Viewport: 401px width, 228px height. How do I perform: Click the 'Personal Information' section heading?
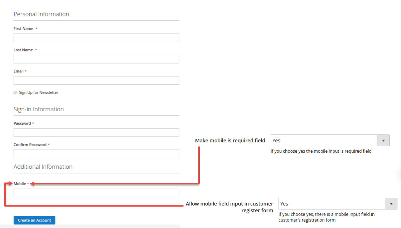point(41,14)
